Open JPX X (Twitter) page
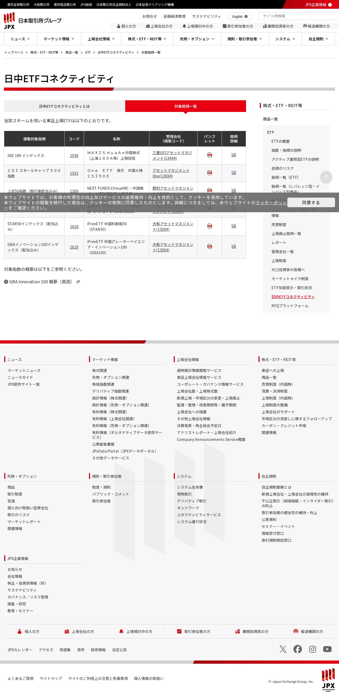Image resolution: width=339 pixels, height=695 pixels. point(283,649)
